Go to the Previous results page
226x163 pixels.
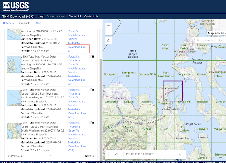tap(15, 156)
